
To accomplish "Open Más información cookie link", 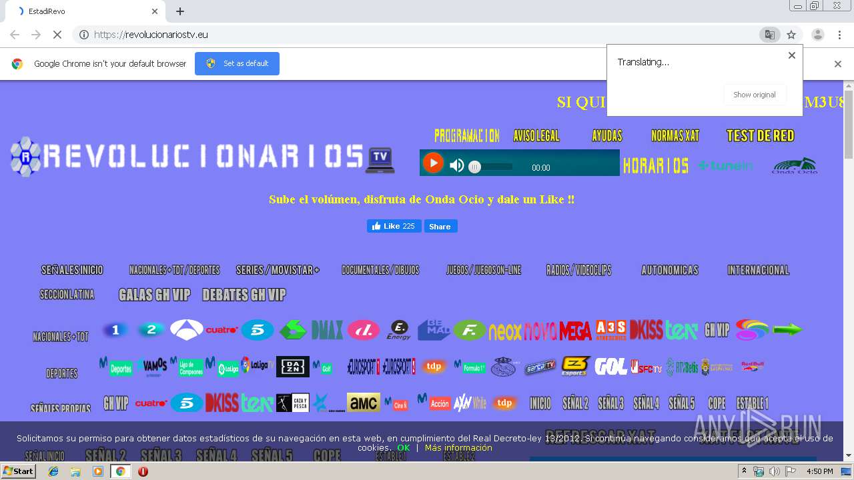I will [x=458, y=448].
